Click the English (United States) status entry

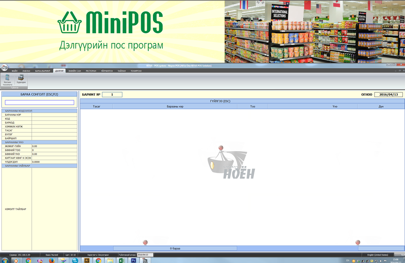coord(377,255)
